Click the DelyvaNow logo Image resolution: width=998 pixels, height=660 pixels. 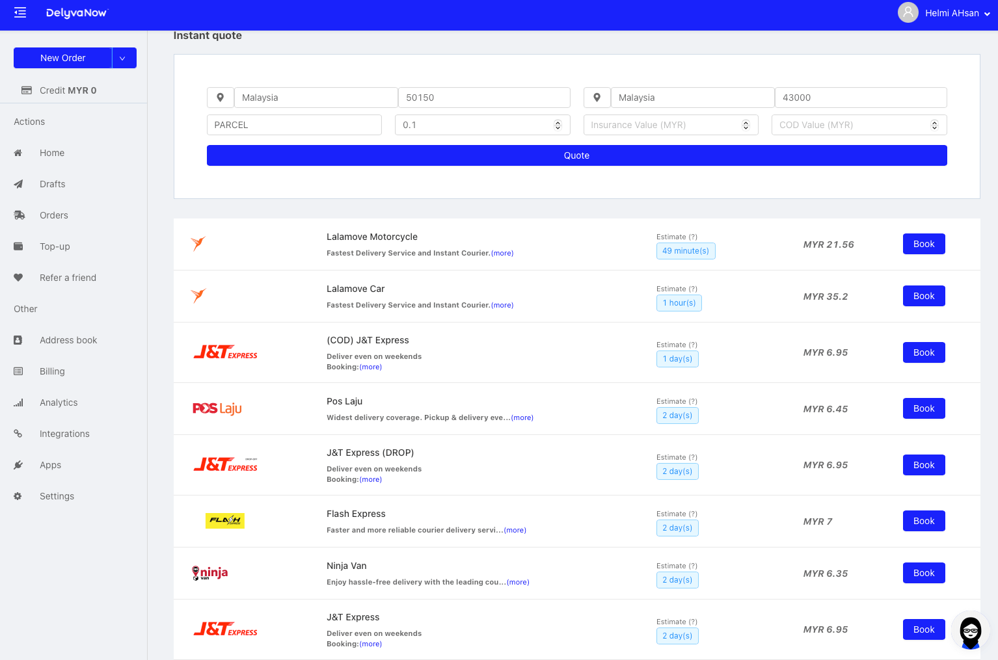pyautogui.click(x=76, y=13)
